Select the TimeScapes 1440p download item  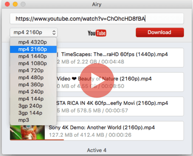tap(119, 58)
